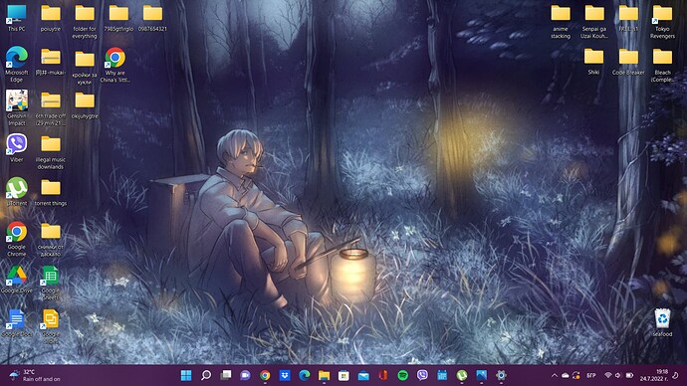Select the 'Bleach (Comple...' folder
The height and width of the screenshot is (386, 687).
(x=662, y=66)
